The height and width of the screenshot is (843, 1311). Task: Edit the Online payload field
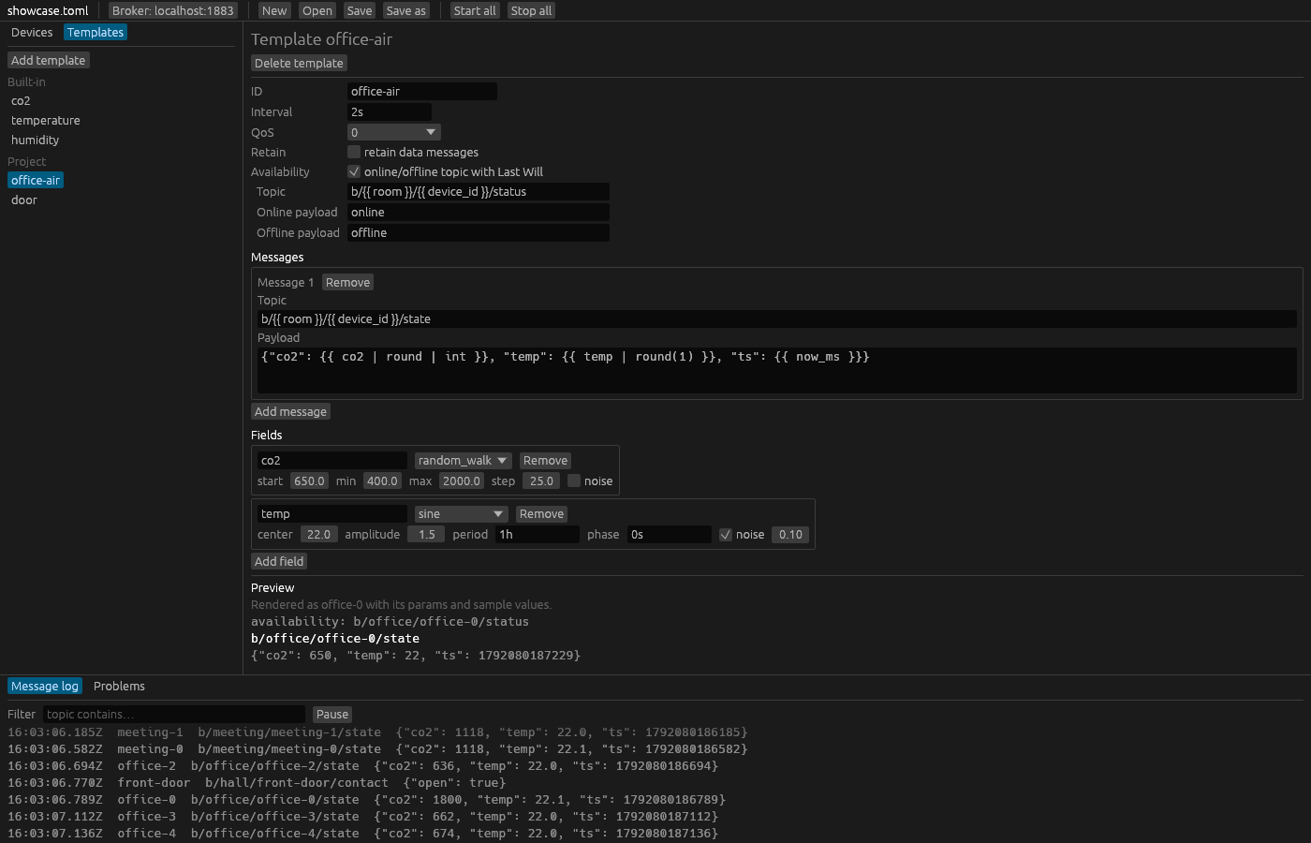pyautogui.click(x=479, y=212)
